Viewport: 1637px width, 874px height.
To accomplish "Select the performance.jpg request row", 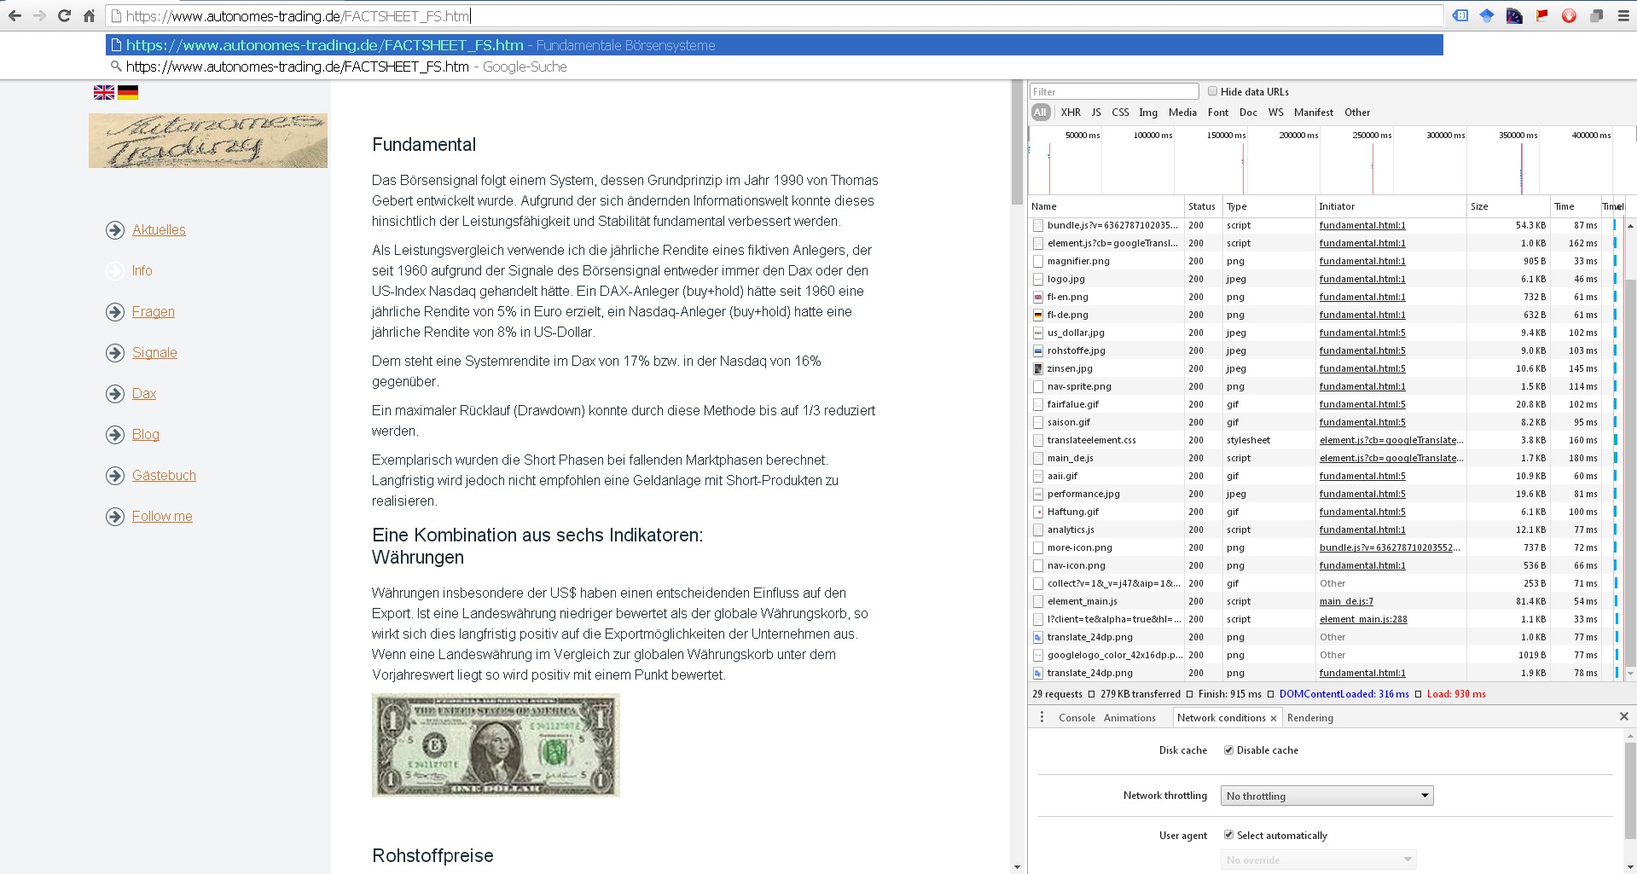I will [1325, 494].
